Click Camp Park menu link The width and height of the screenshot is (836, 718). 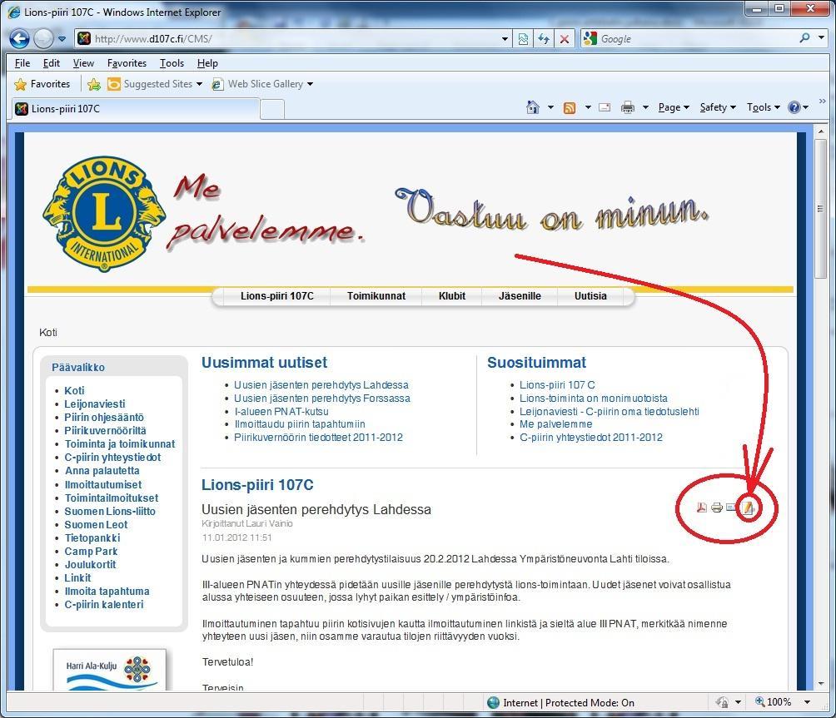[91, 552]
